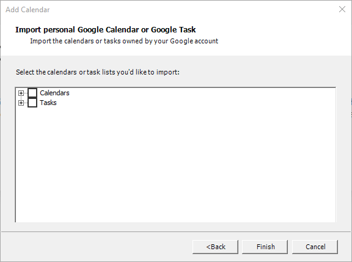Check the Tasks checkbox
This screenshot has height=262, width=352.
click(32, 103)
